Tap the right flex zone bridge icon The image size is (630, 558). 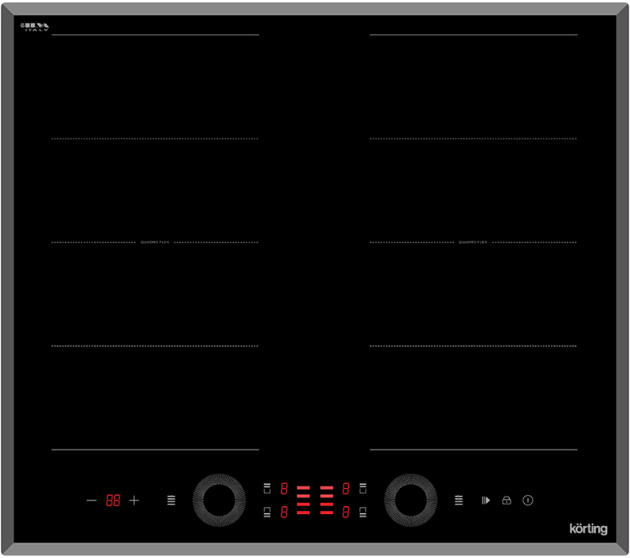tap(459, 501)
